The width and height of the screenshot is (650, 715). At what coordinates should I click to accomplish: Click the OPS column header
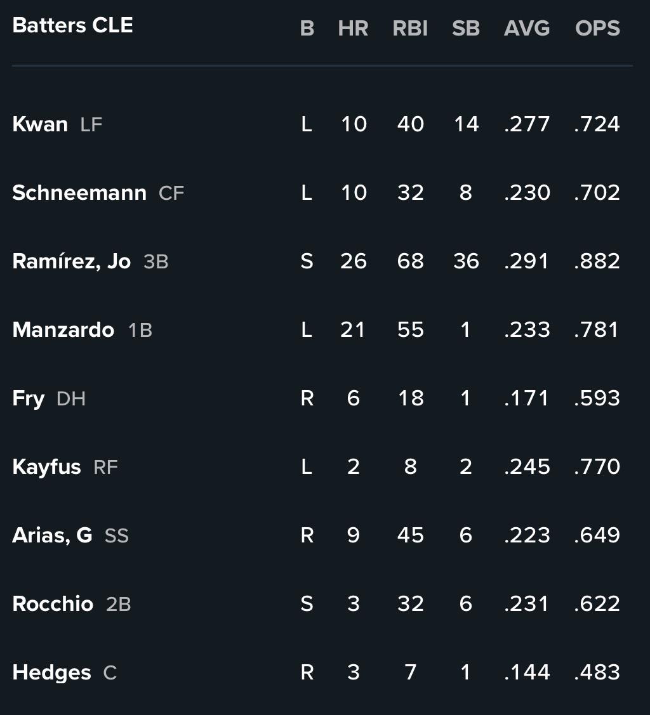tap(597, 29)
